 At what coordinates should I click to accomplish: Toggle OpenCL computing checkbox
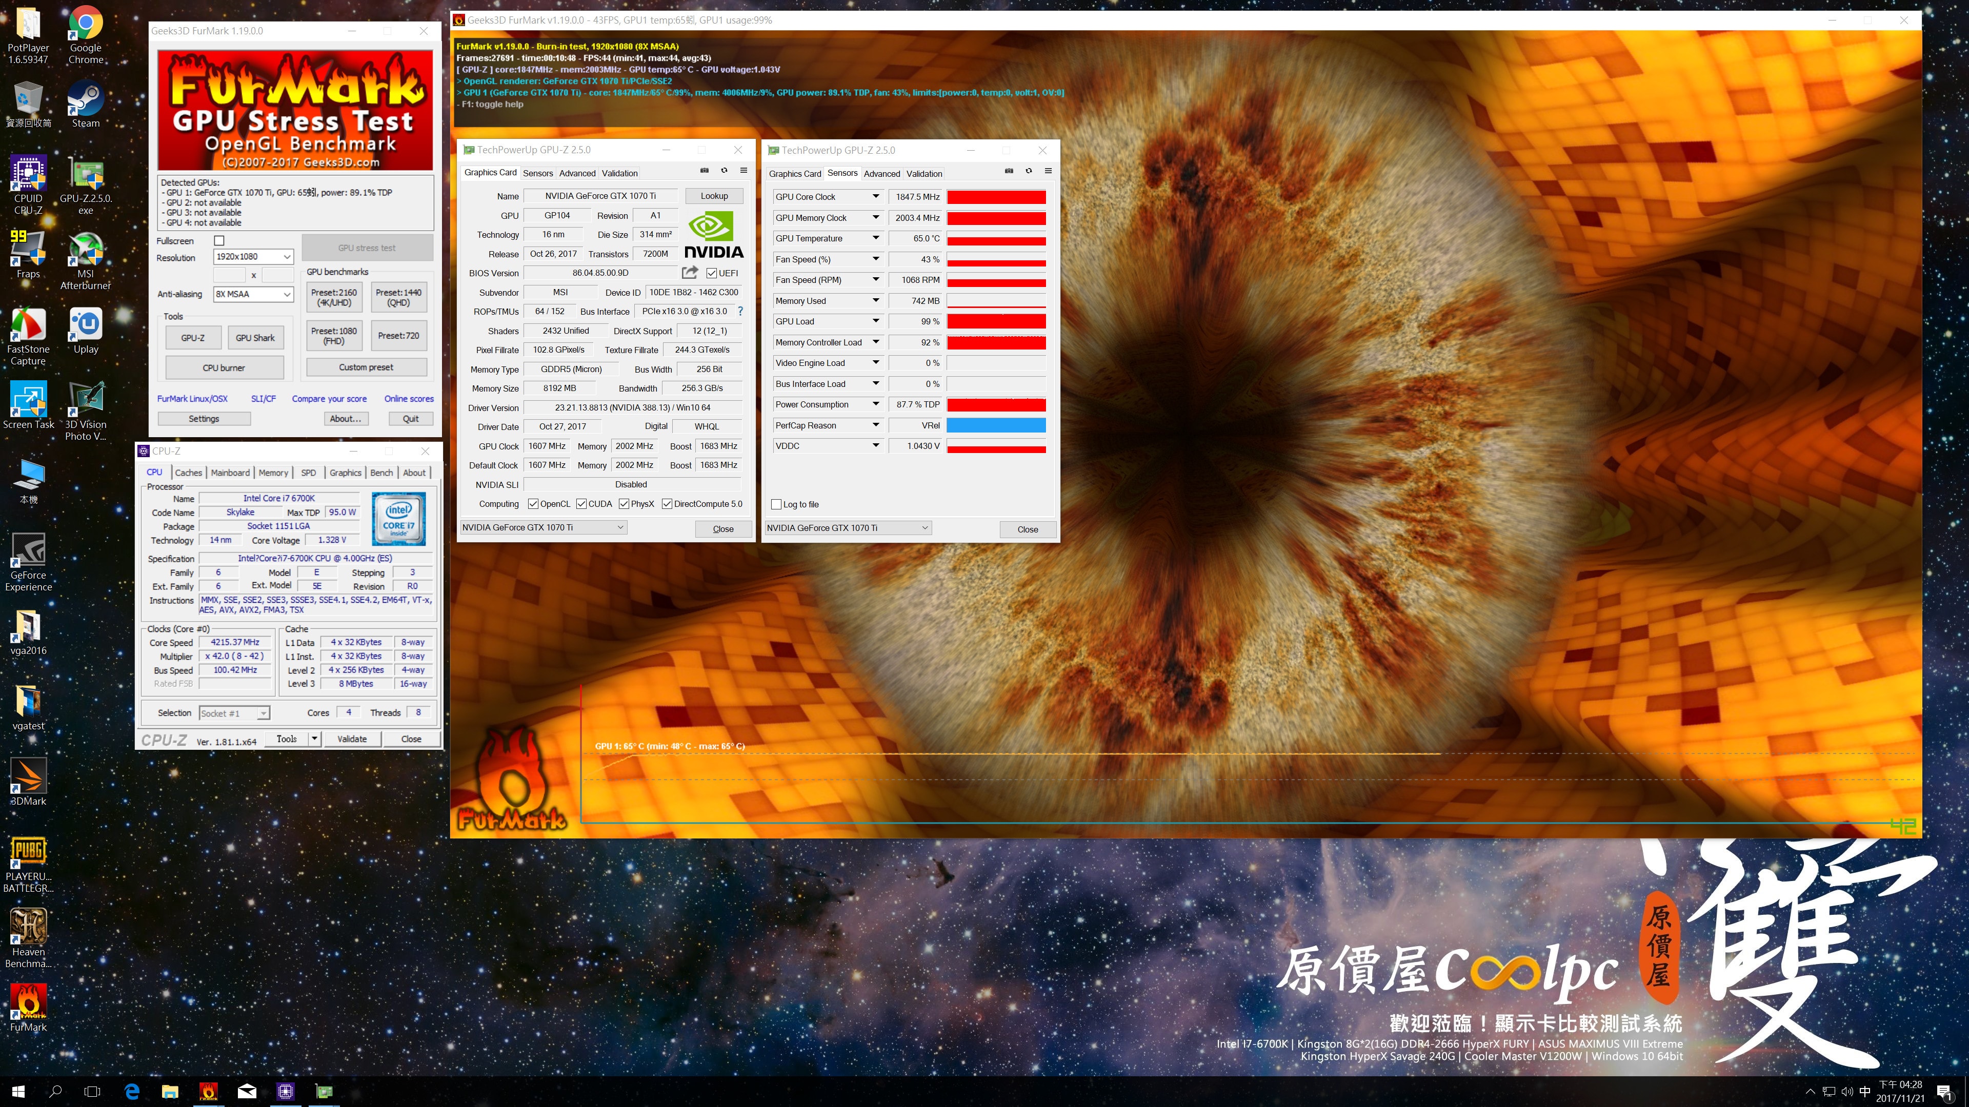pyautogui.click(x=533, y=503)
